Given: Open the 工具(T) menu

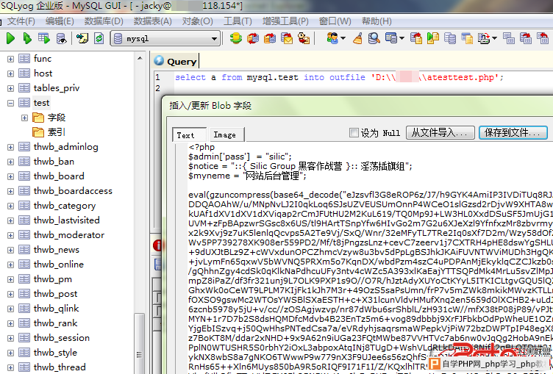Looking at the screenshot, I should (238, 21).
